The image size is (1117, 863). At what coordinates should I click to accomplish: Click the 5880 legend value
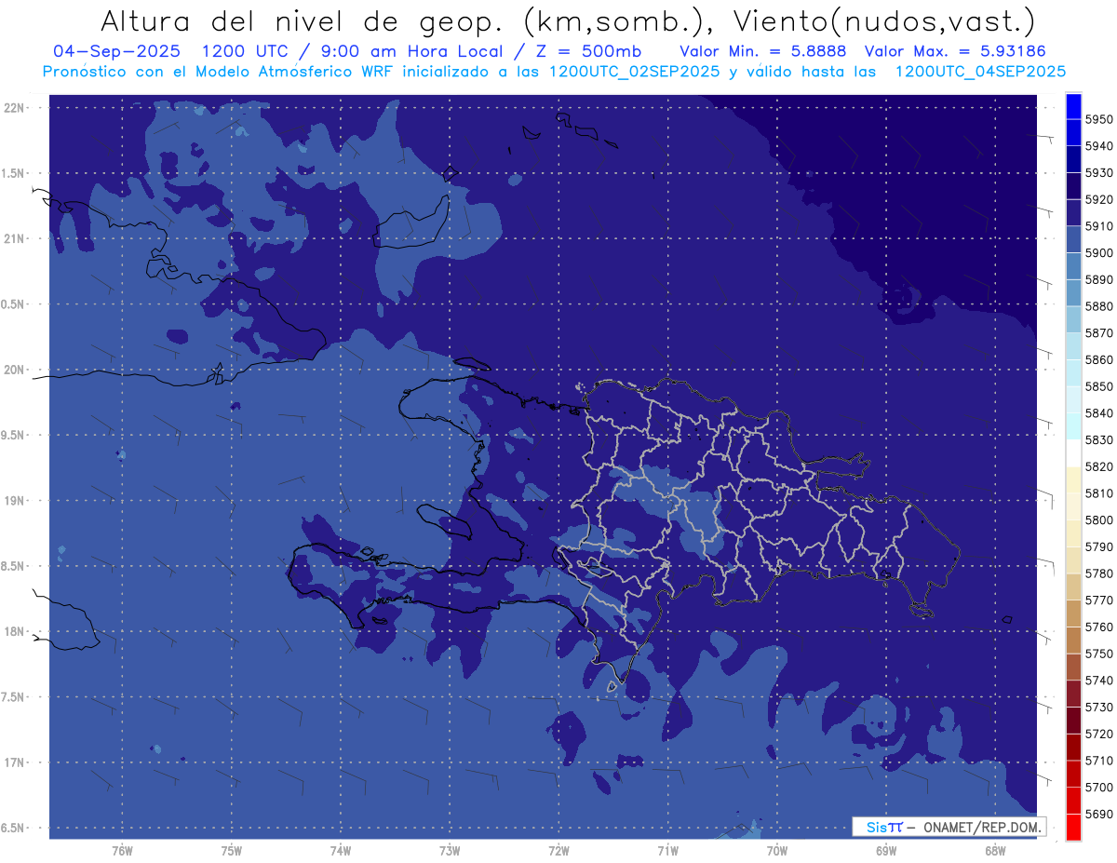(1098, 306)
